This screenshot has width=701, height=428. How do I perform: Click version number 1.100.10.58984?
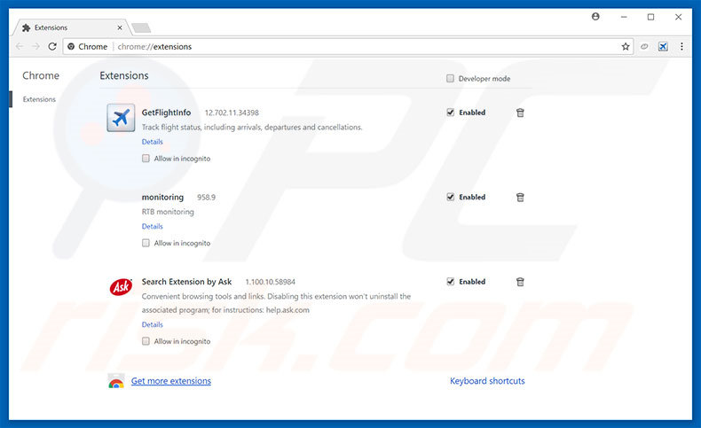(x=270, y=282)
